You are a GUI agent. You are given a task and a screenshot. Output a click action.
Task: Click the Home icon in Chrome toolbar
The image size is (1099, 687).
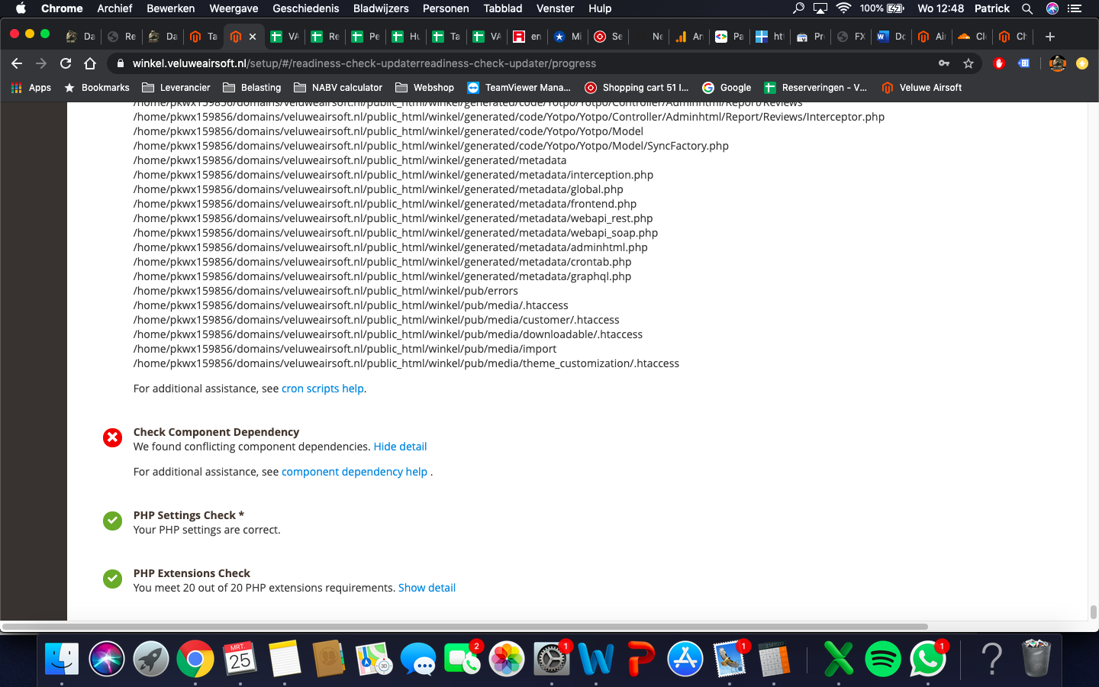(90, 63)
